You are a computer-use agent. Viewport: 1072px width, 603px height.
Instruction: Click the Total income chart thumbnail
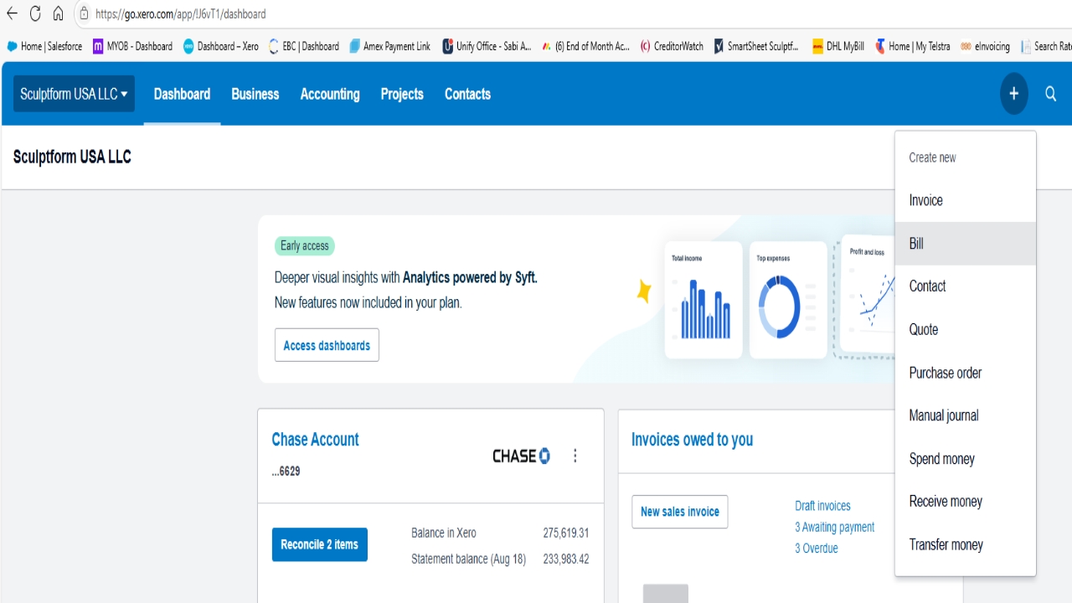point(703,300)
